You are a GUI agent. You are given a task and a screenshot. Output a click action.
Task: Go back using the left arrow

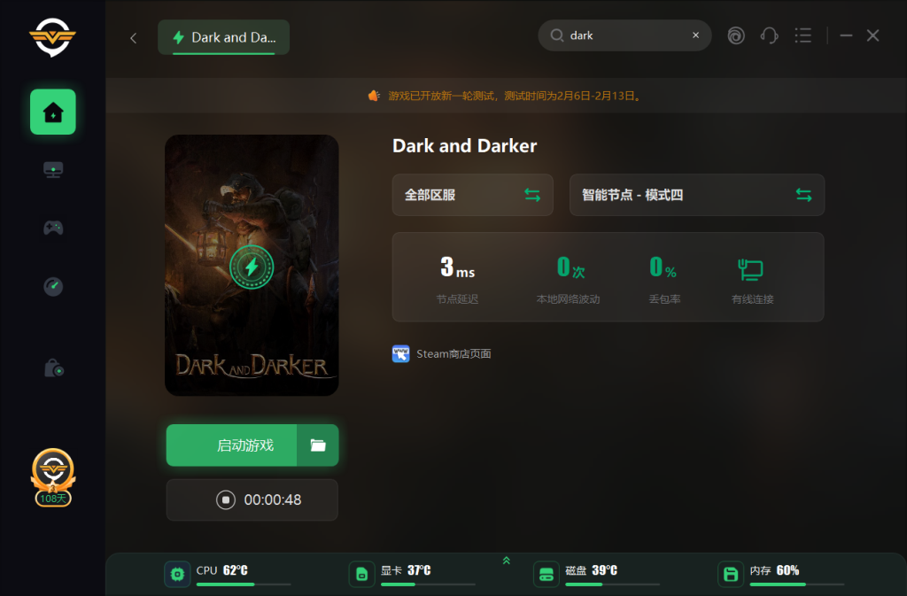[134, 38]
